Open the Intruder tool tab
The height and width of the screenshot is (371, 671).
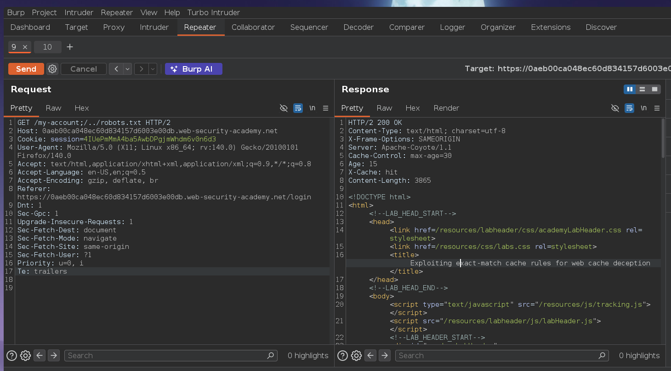pyautogui.click(x=154, y=27)
